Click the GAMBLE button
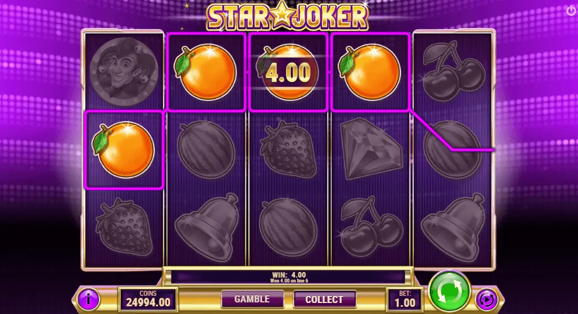578x314 pixels. coord(253,299)
